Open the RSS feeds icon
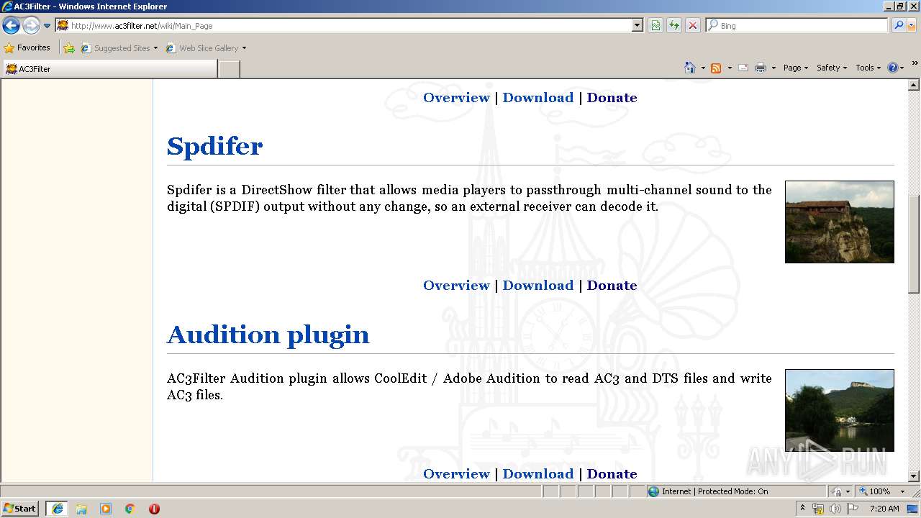Screen dimensions: 921x518 716,68
